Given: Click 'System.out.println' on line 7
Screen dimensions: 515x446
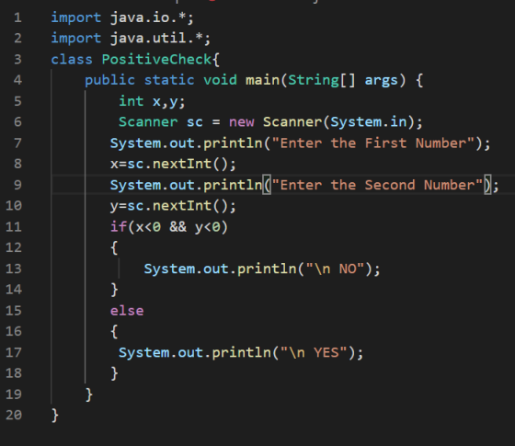Looking at the screenshot, I should click(x=186, y=143).
